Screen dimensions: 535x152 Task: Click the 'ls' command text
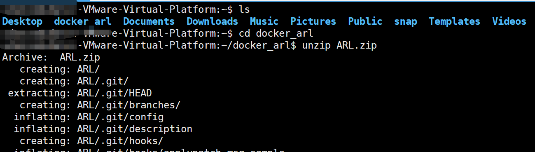click(x=244, y=9)
